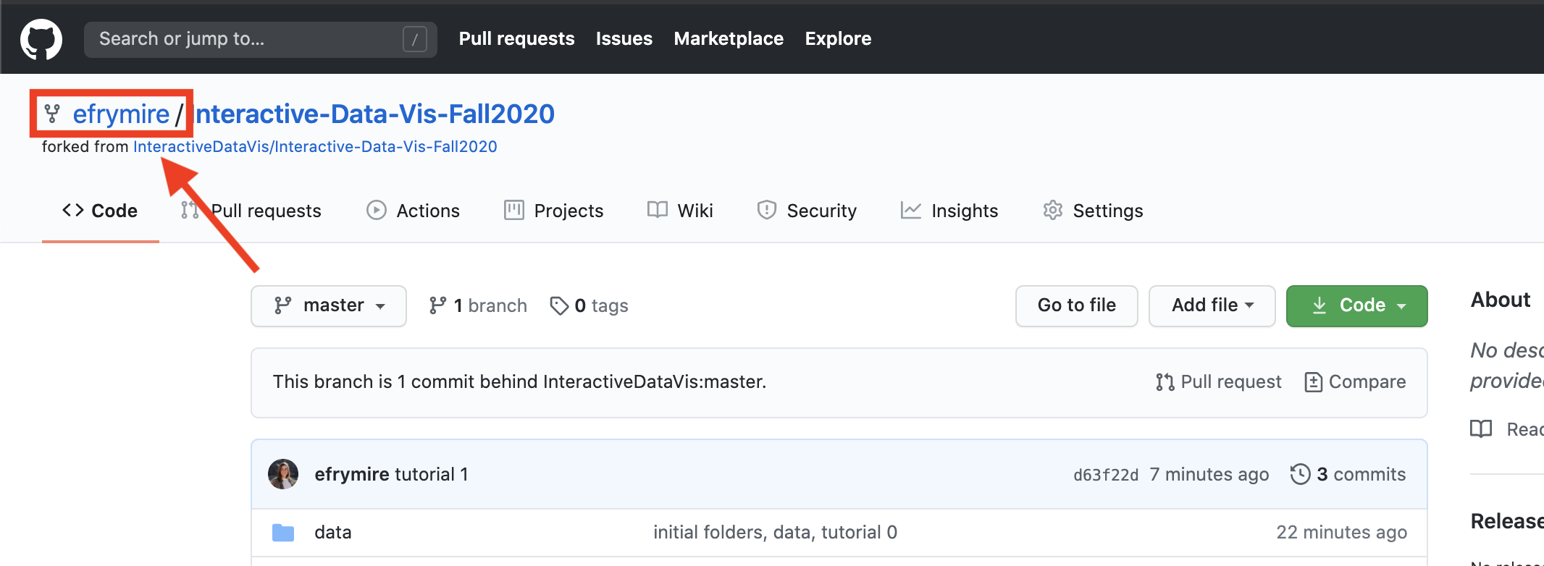The height and width of the screenshot is (566, 1544).
Task: Expand the master branch dropdown
Action: coord(329,305)
